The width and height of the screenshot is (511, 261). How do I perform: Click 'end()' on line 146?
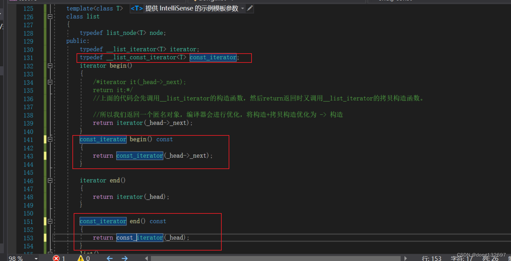pyautogui.click(x=118, y=180)
